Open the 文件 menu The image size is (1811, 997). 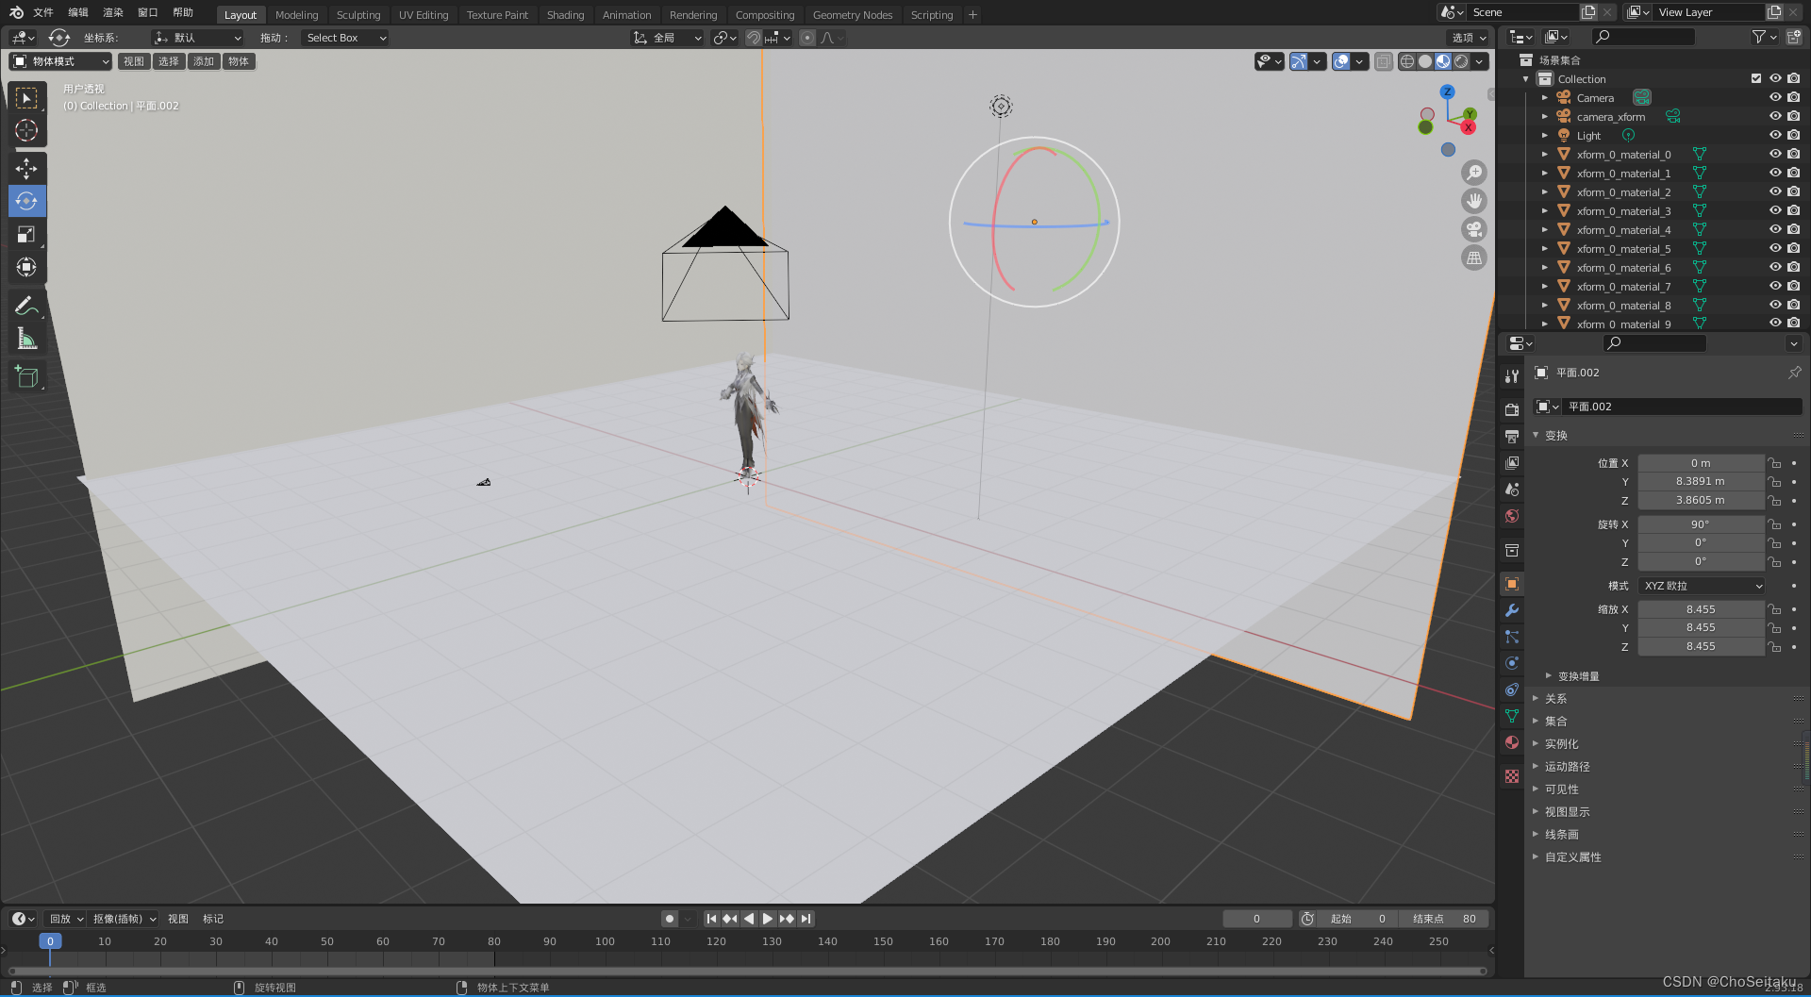pos(43,12)
